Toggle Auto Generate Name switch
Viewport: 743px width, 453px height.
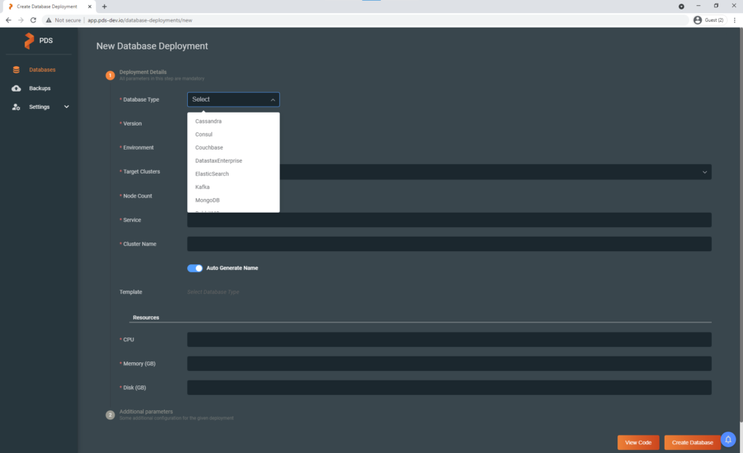194,268
